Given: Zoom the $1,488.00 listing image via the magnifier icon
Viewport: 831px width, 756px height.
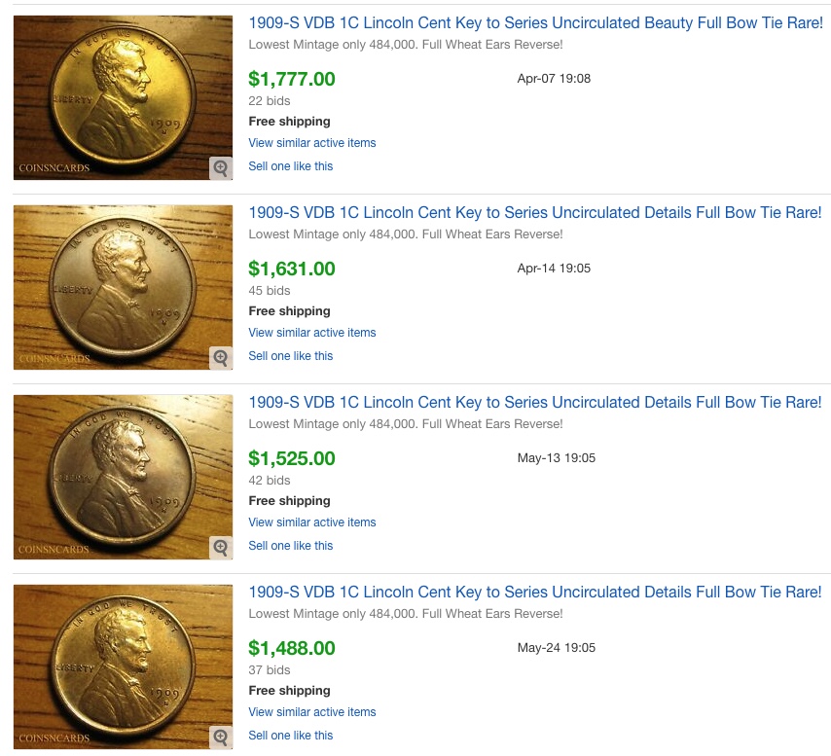Looking at the screenshot, I should (x=221, y=738).
